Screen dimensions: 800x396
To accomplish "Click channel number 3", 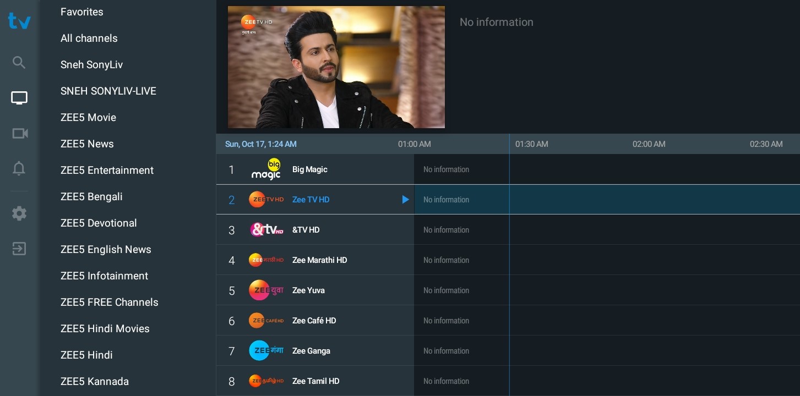I will (x=232, y=230).
